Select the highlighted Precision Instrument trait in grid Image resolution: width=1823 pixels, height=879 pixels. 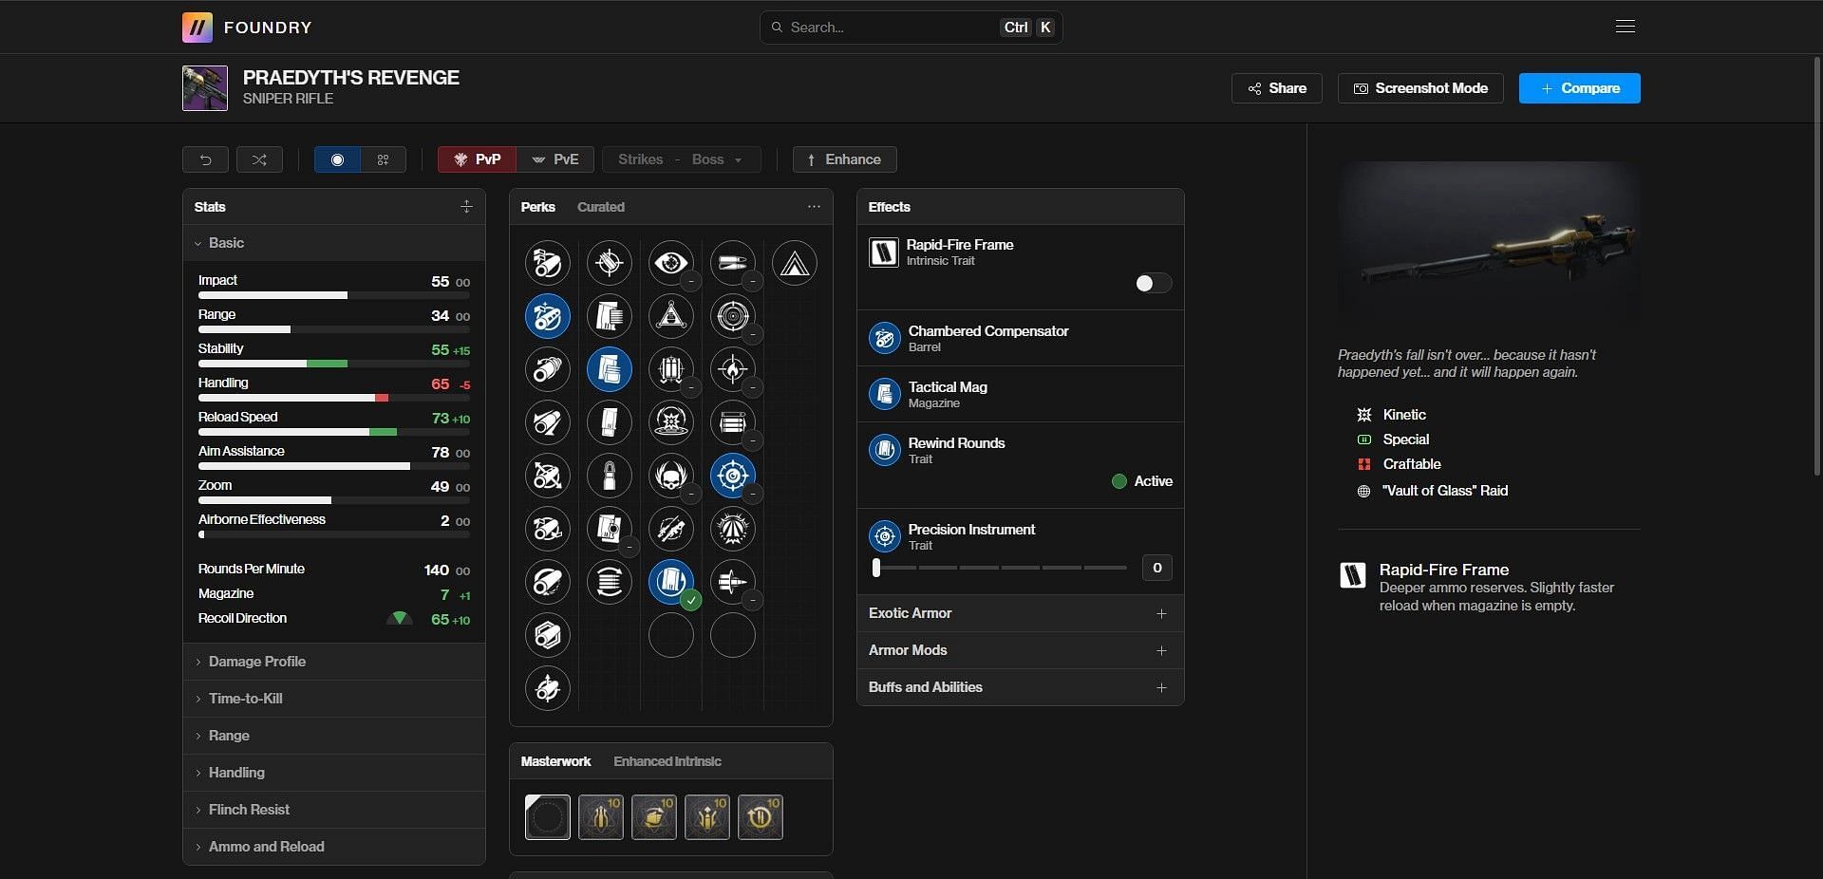[x=733, y=476]
